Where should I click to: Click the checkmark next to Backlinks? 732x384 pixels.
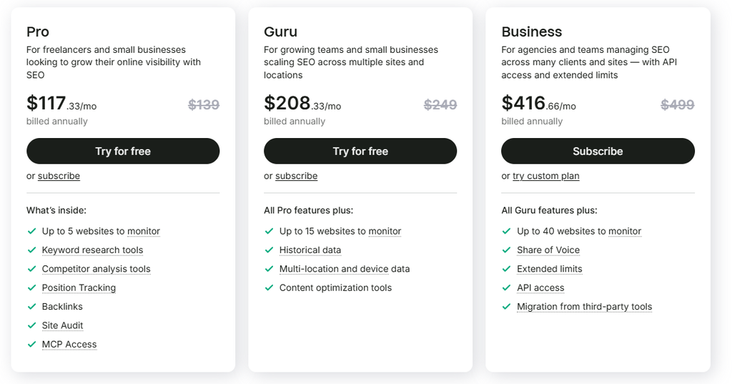tap(31, 307)
